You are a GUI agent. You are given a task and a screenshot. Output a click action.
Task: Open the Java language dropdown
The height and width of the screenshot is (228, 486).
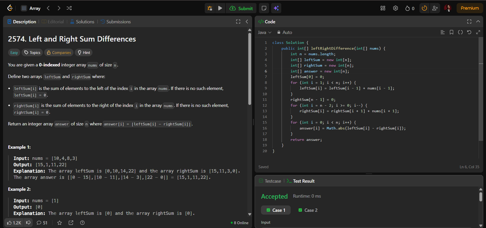(265, 32)
